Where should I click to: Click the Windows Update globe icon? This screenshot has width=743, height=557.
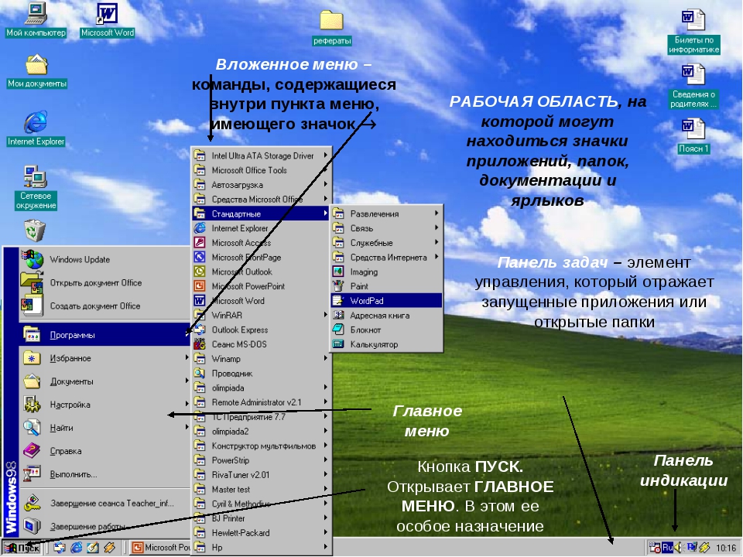[33, 259]
